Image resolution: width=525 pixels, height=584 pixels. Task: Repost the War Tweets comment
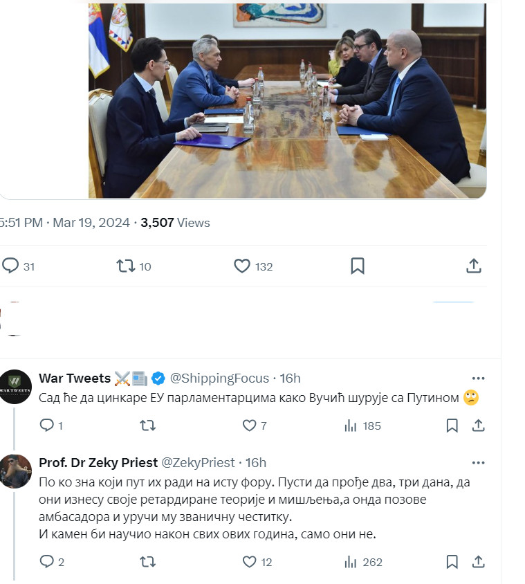point(147,426)
